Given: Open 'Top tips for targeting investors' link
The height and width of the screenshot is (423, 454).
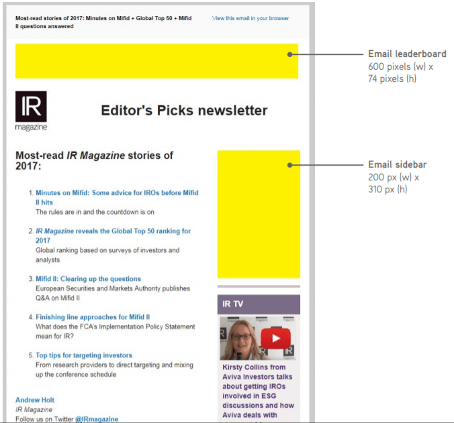Looking at the screenshot, I should click(84, 355).
